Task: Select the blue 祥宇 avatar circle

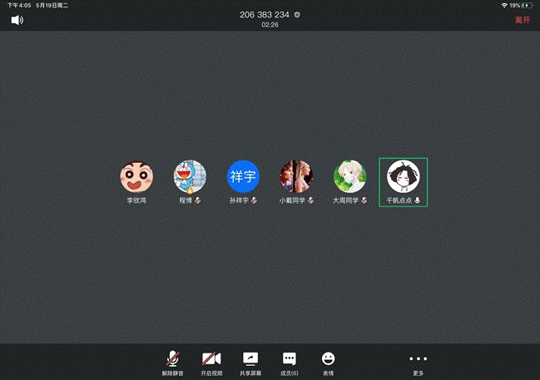Action: [x=243, y=176]
